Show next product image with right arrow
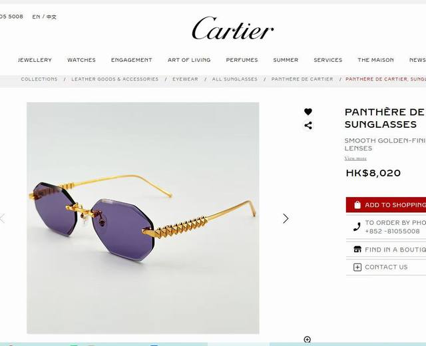This screenshot has width=426, height=346. (286, 218)
